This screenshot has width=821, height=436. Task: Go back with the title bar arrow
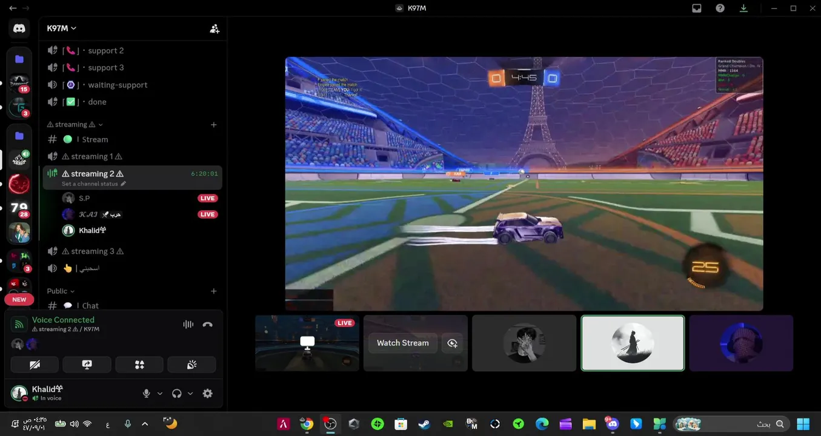click(x=13, y=8)
